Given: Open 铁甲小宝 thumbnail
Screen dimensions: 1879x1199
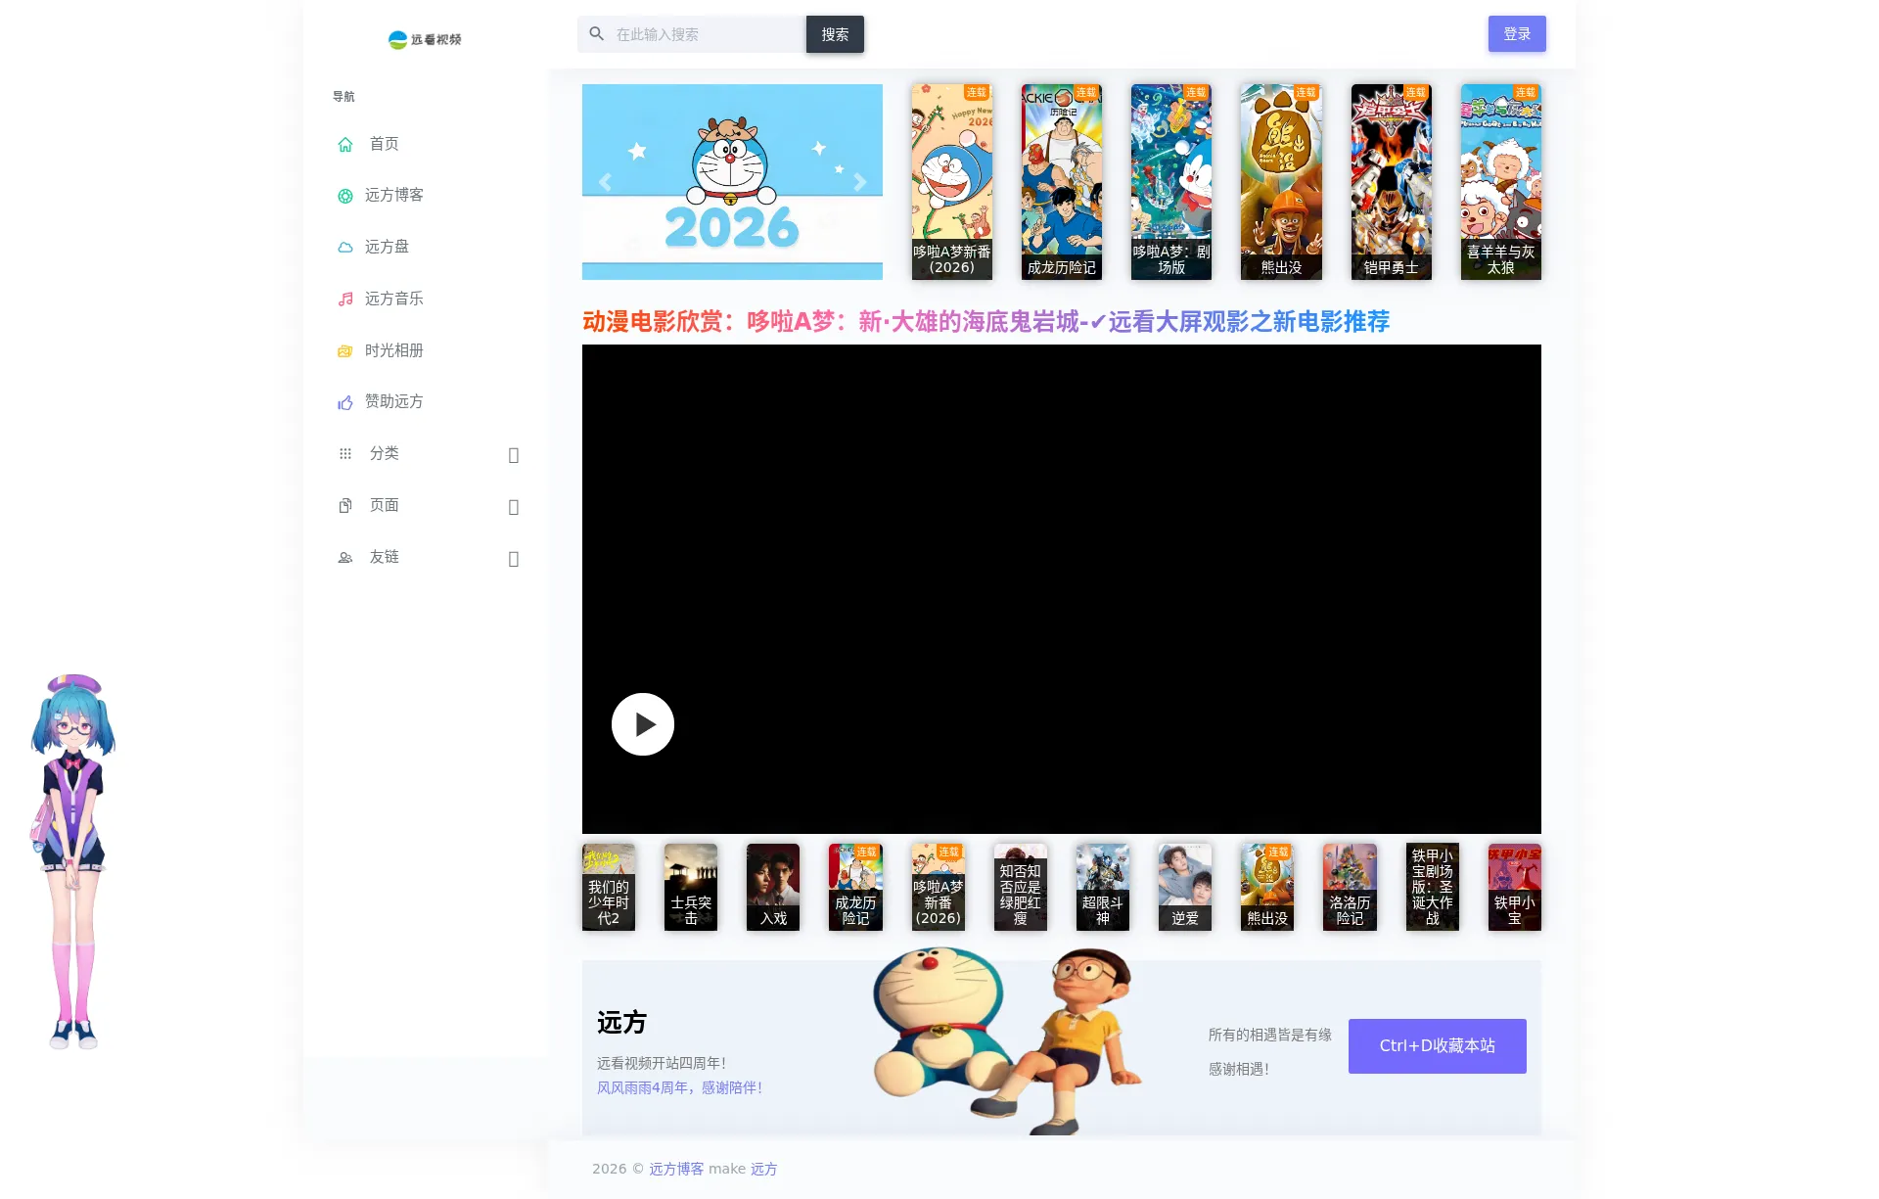Looking at the screenshot, I should (x=1515, y=887).
